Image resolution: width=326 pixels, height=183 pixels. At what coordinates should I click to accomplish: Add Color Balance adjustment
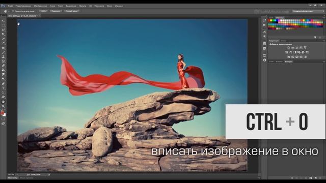[x=291, y=52]
